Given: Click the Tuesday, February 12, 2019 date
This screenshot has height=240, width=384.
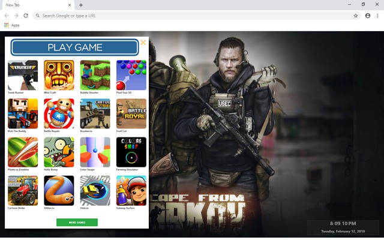Looking at the screenshot, I should (343, 231).
